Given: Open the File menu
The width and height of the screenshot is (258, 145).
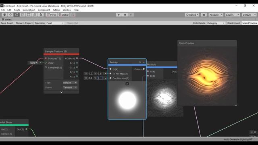Looking at the screenshot, I should pos(3,10).
